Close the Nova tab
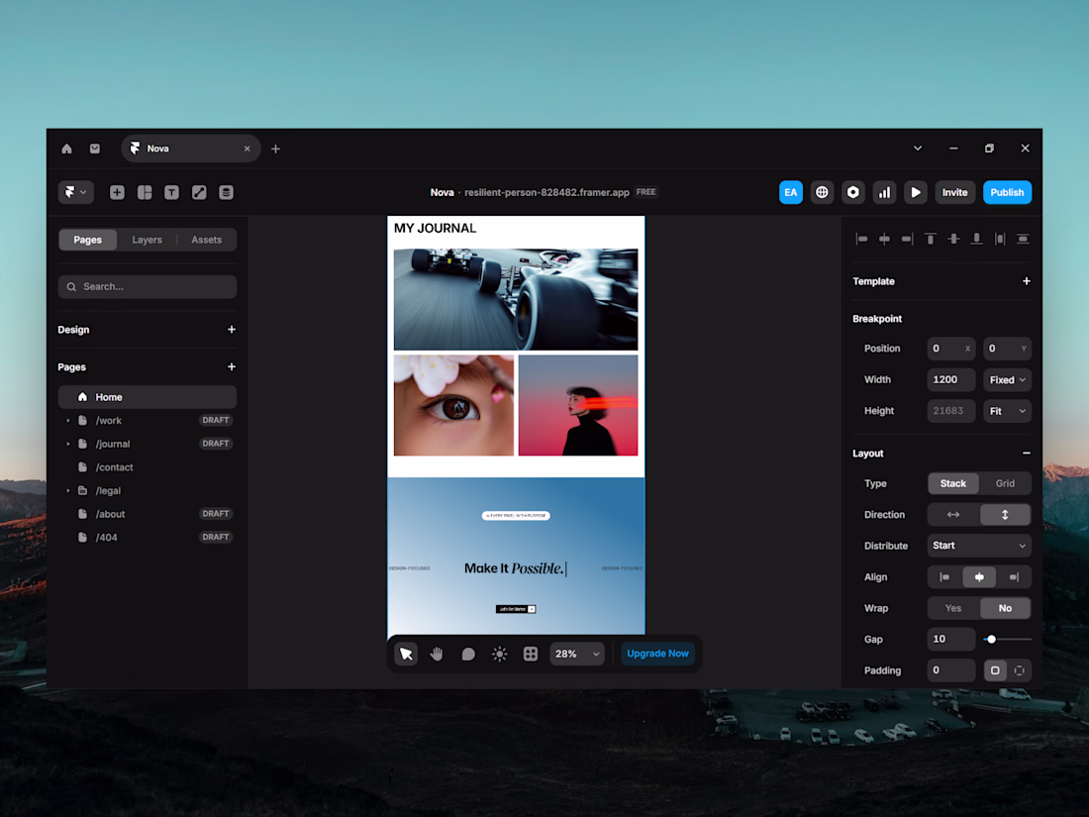Screen dimensions: 1089x817 247,149
